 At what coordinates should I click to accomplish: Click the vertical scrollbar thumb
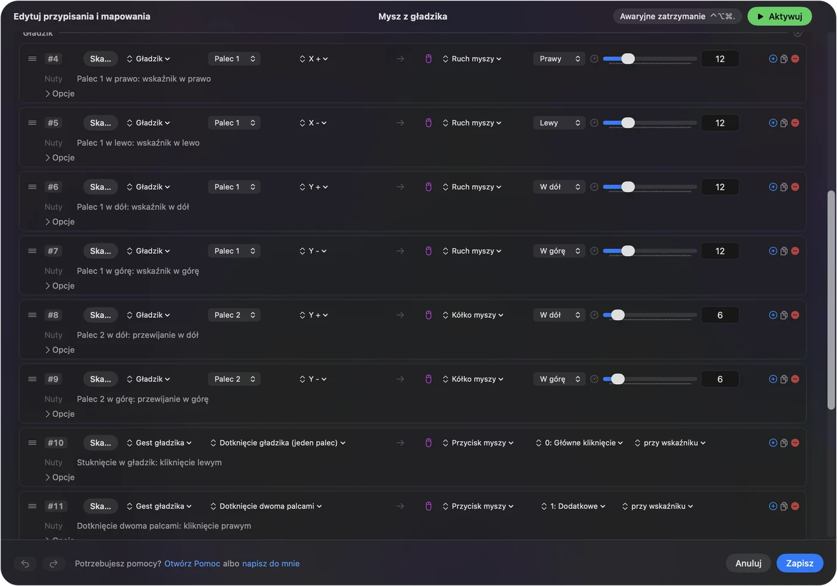click(831, 300)
